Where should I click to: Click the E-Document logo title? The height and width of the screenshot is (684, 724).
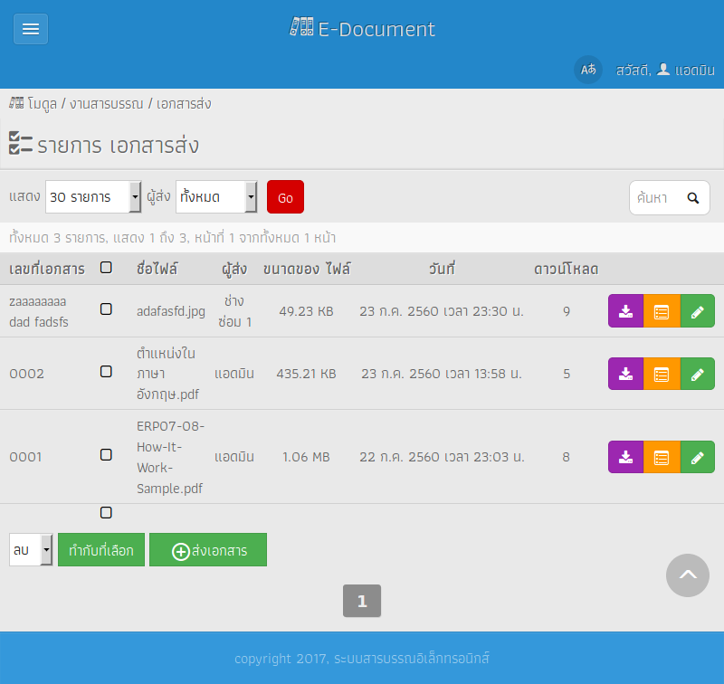click(x=362, y=29)
